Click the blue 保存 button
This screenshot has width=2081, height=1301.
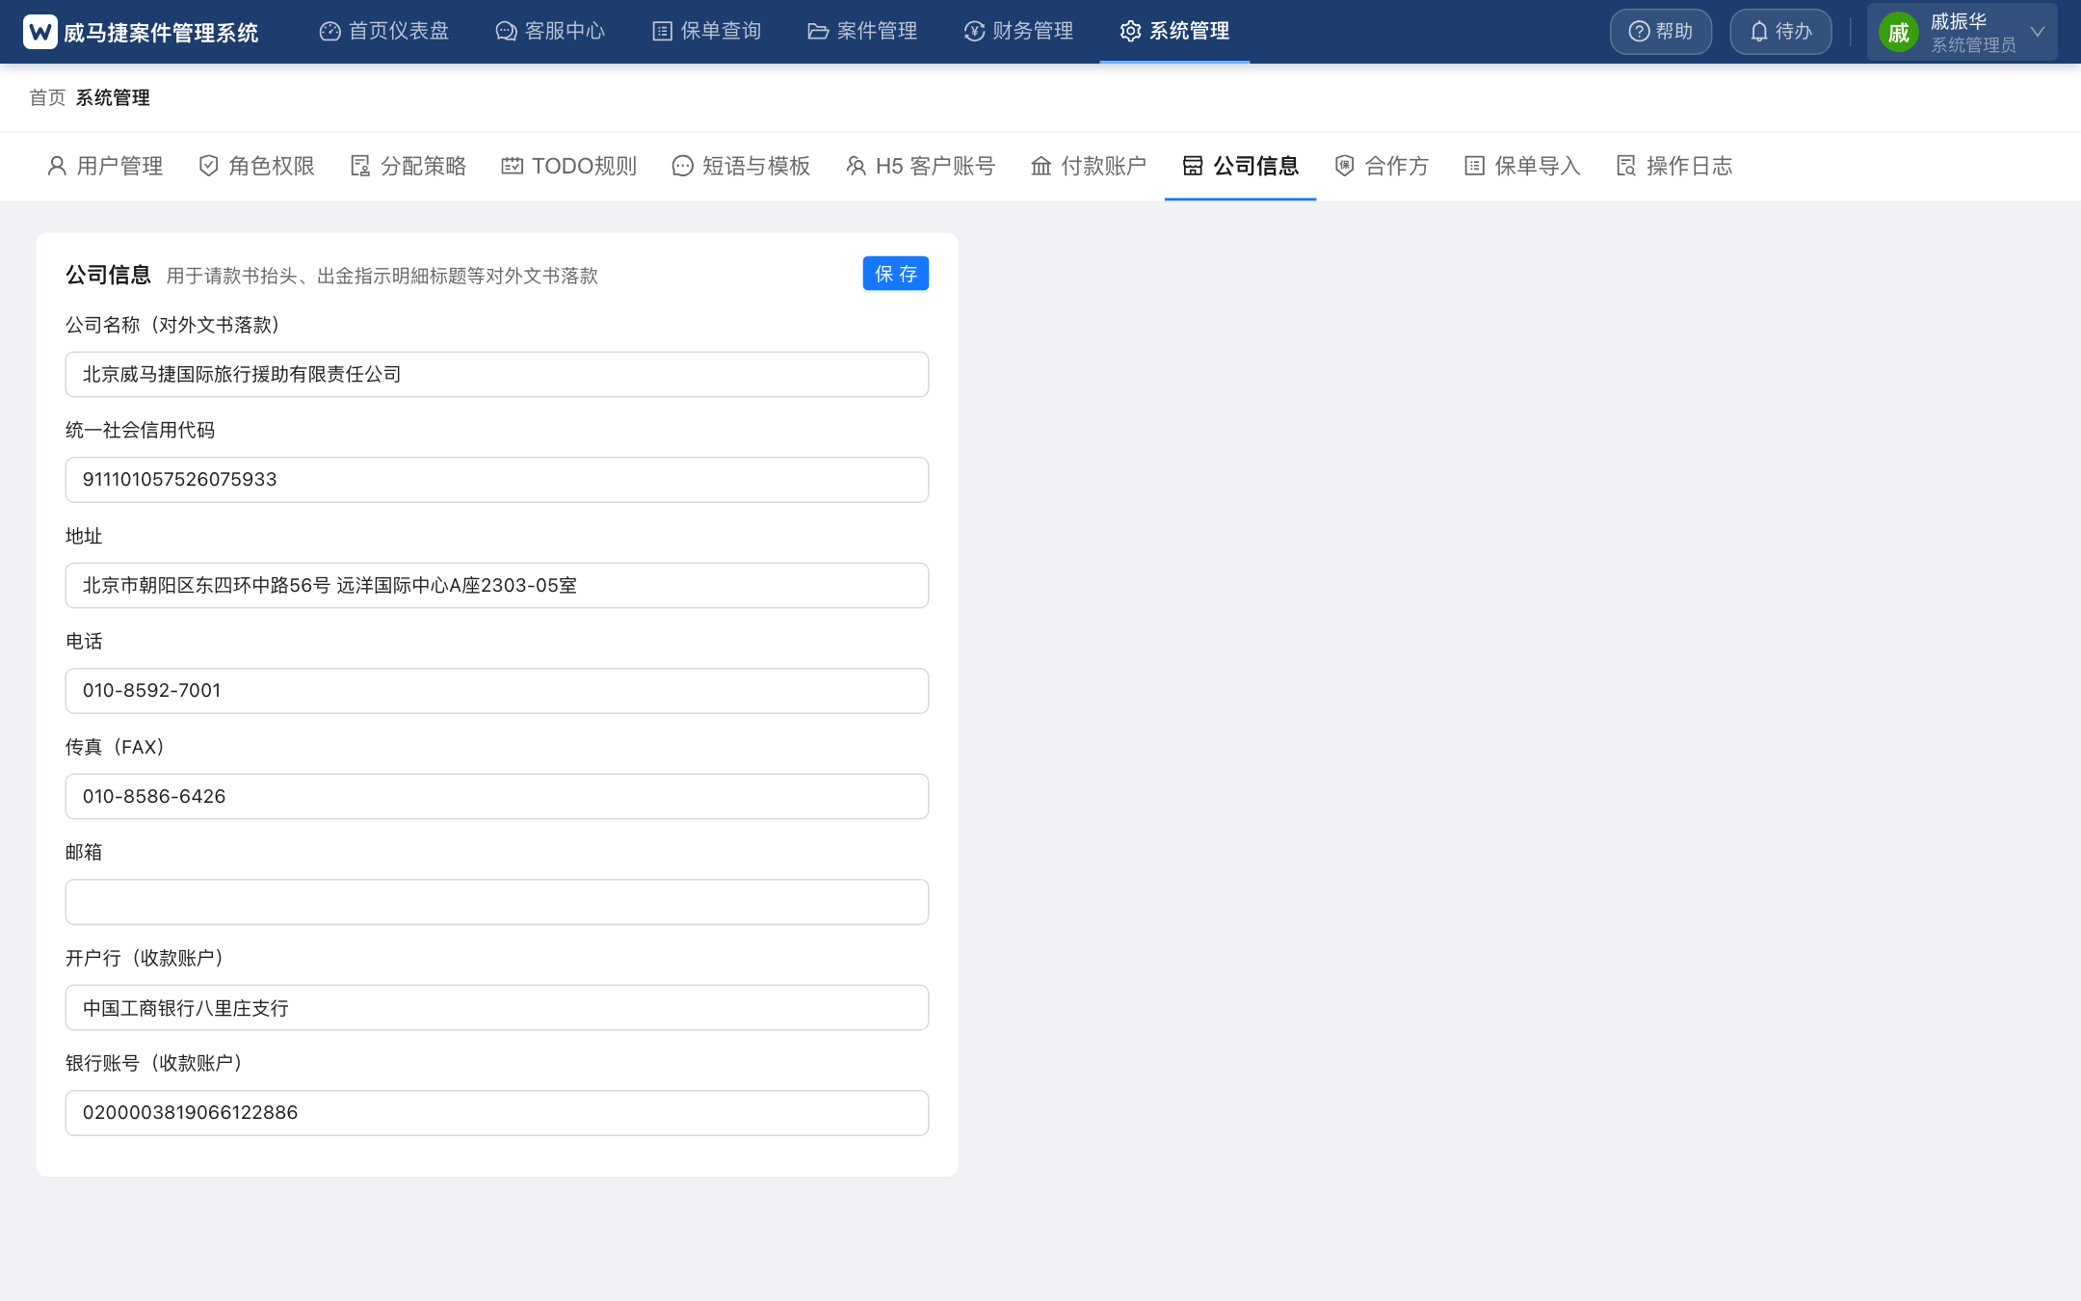(896, 274)
